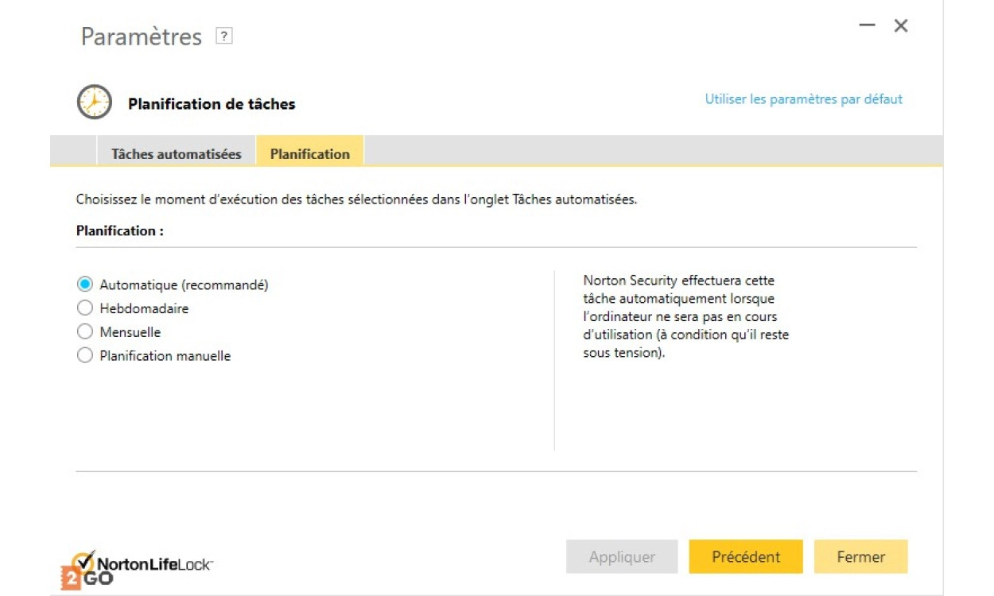Viewport: 994px width, 596px height.
Task: Select the Automatique (recommandé) radio button
Action: [85, 284]
